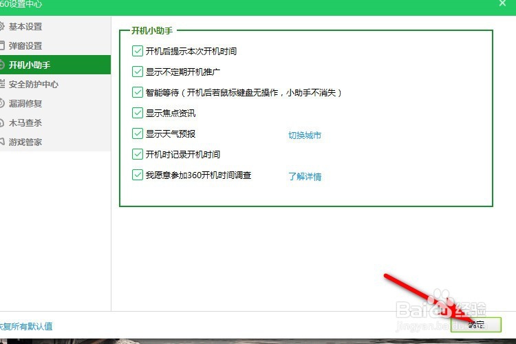This screenshot has height=344, width=516.
Task: Open 漏洞修复 settings
Action: (x=55, y=103)
